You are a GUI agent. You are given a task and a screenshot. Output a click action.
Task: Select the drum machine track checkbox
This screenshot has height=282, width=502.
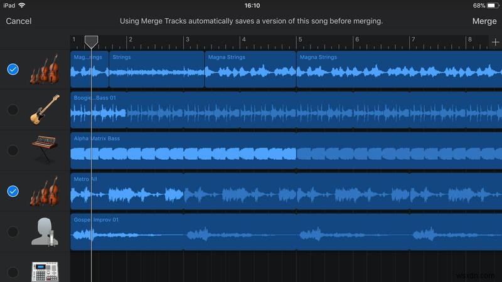[13, 273]
